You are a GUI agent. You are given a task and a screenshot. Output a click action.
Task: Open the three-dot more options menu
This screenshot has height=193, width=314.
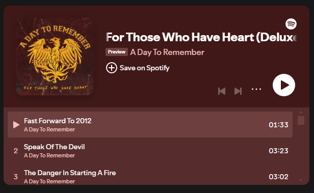256,89
